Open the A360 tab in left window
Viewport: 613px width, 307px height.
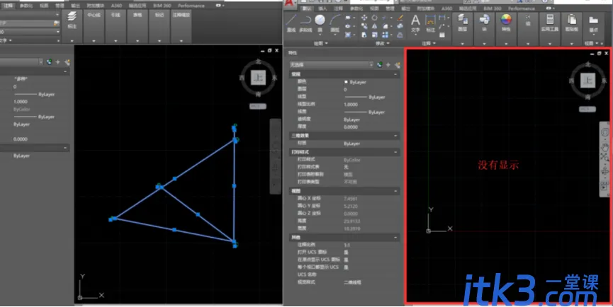coord(116,6)
